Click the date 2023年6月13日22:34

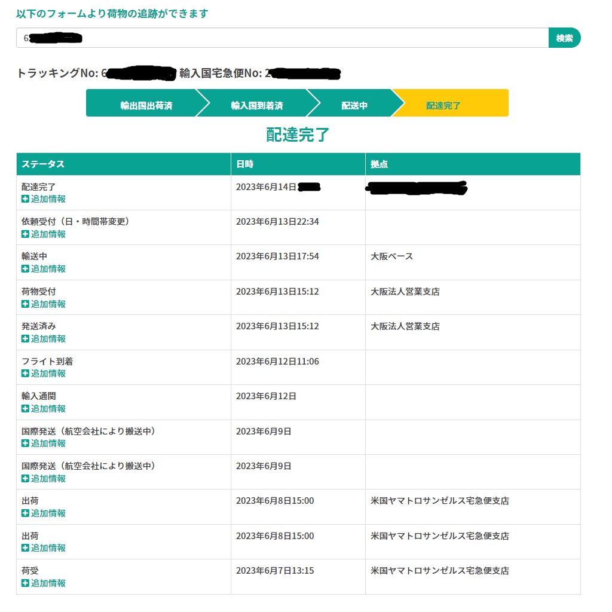pyautogui.click(x=277, y=222)
